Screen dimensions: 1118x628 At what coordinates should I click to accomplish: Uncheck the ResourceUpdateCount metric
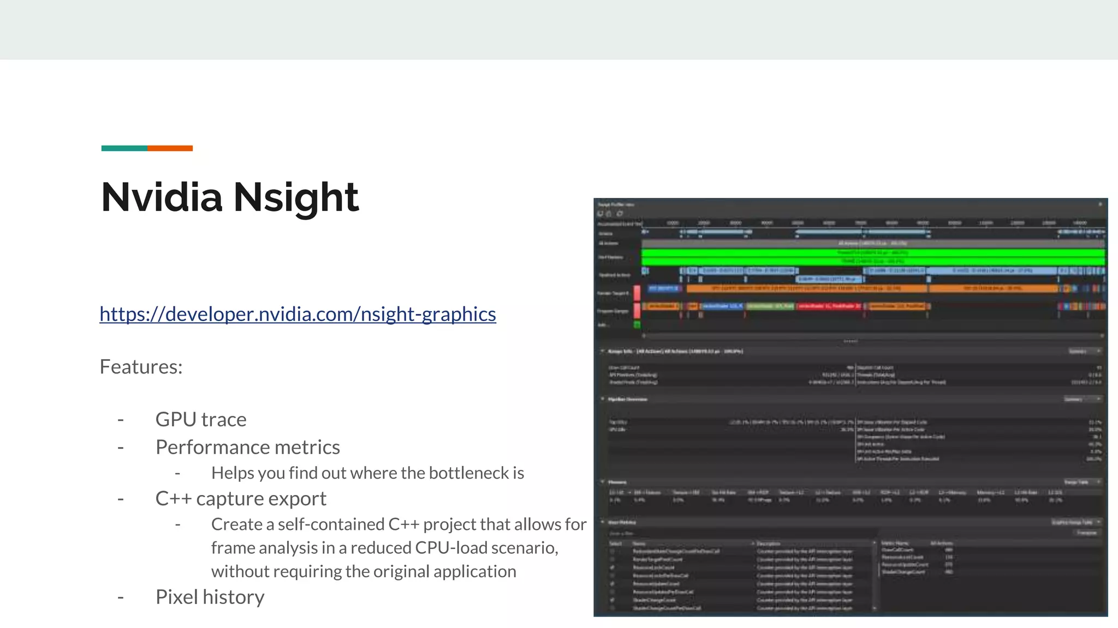(x=613, y=584)
